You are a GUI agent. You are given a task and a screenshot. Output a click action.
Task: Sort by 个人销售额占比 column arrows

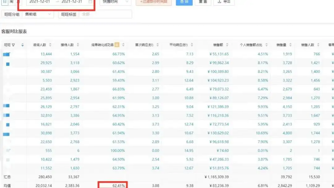pyautogui.click(x=266, y=45)
